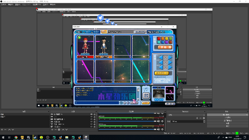Show next map in O2Jam stage selector

(x=161, y=100)
